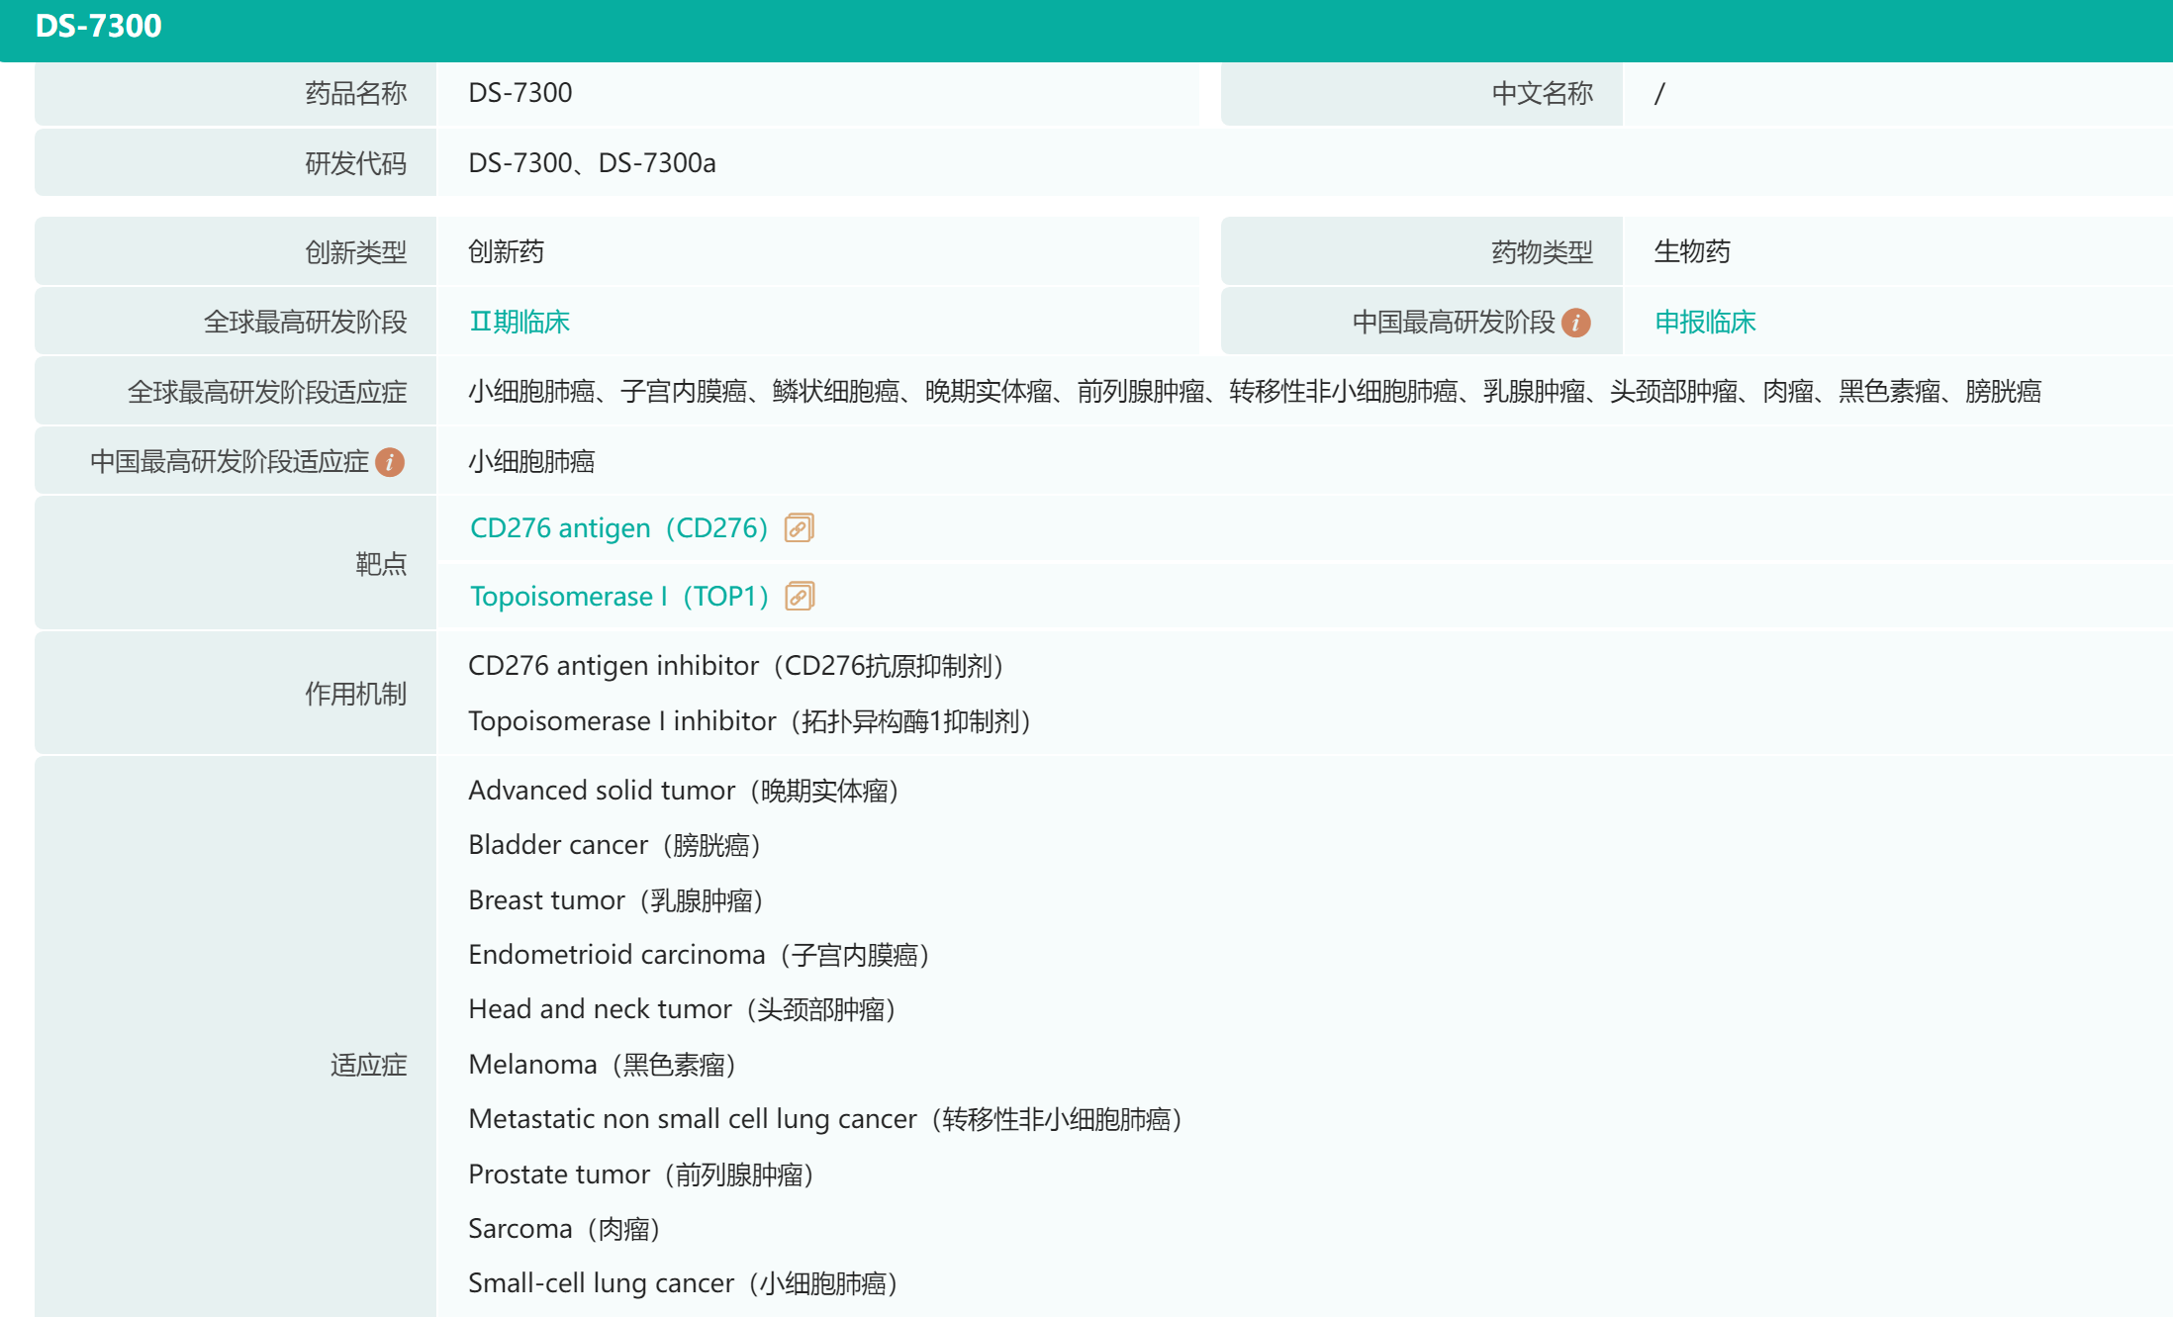The height and width of the screenshot is (1317, 2173).
Task: Click link icon beside Topoisomerase I target
Action: (x=799, y=597)
